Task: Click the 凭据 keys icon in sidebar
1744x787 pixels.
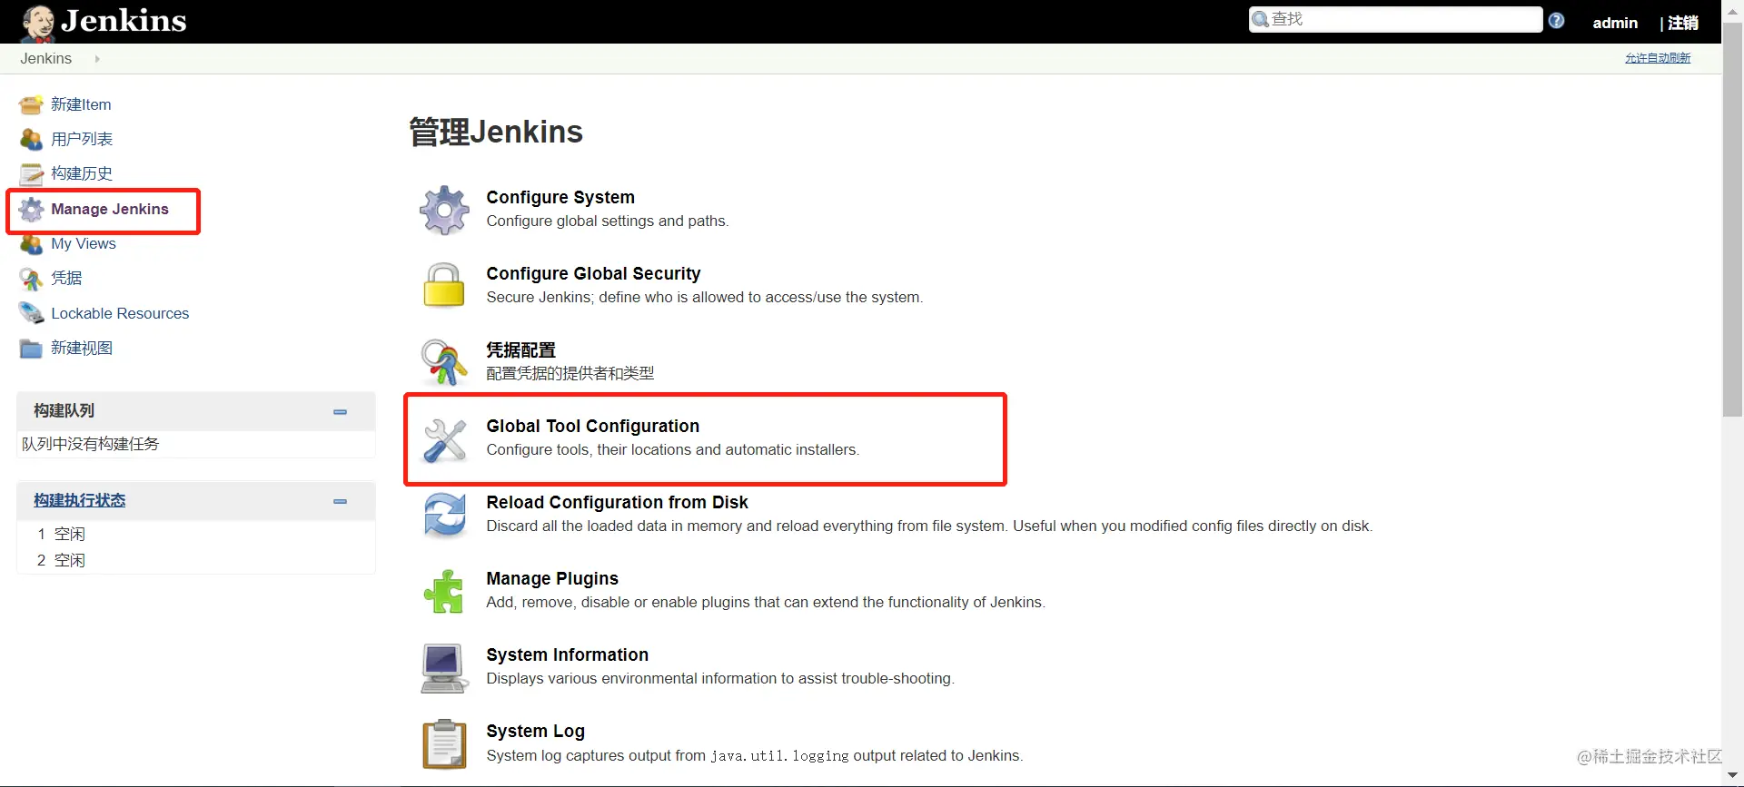Action: click(31, 279)
